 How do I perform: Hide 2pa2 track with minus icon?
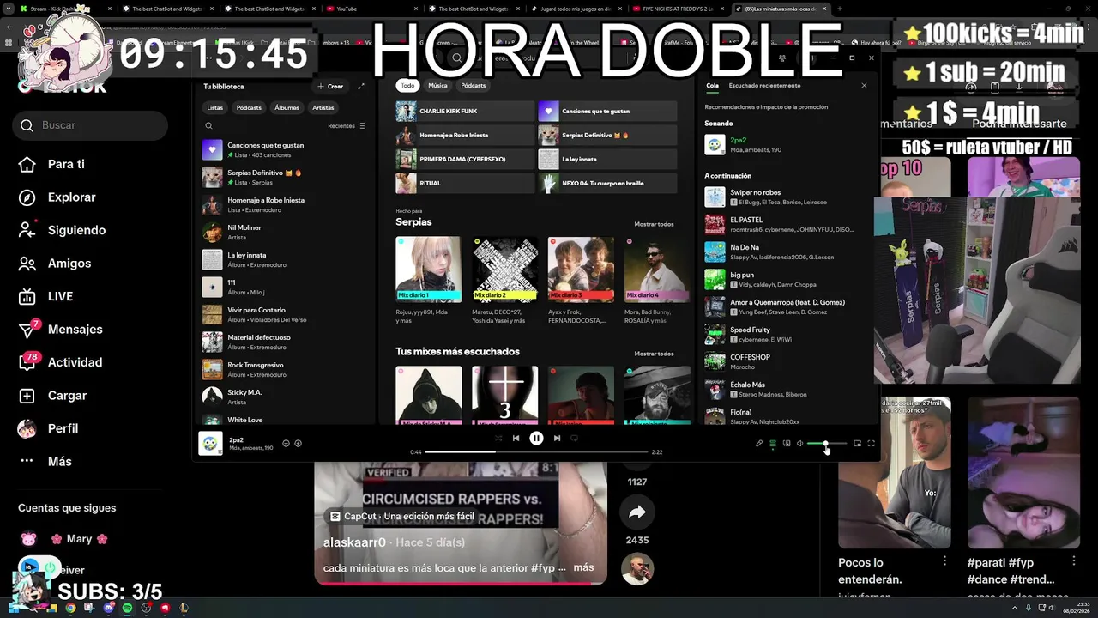tap(286, 443)
